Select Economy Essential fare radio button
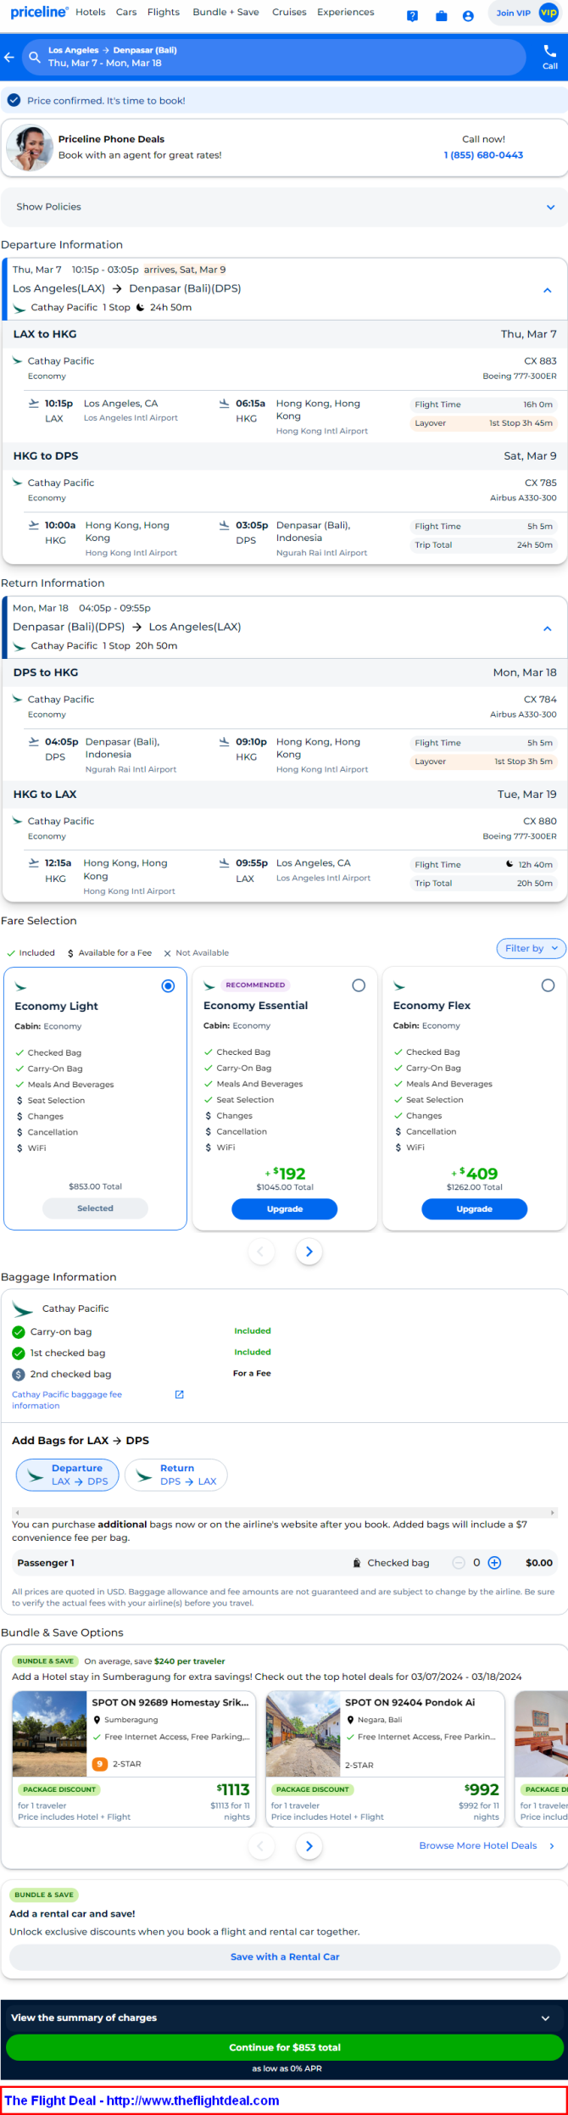This screenshot has width=568, height=2115. pyautogui.click(x=359, y=985)
